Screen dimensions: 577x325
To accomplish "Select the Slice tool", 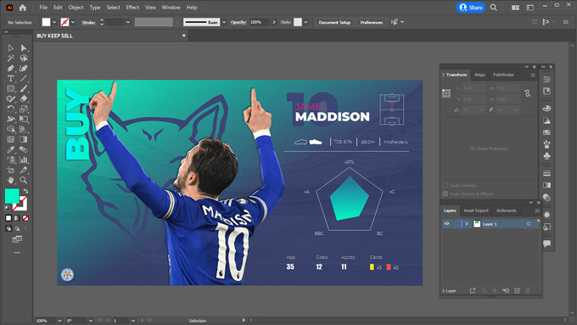I will click(x=24, y=170).
